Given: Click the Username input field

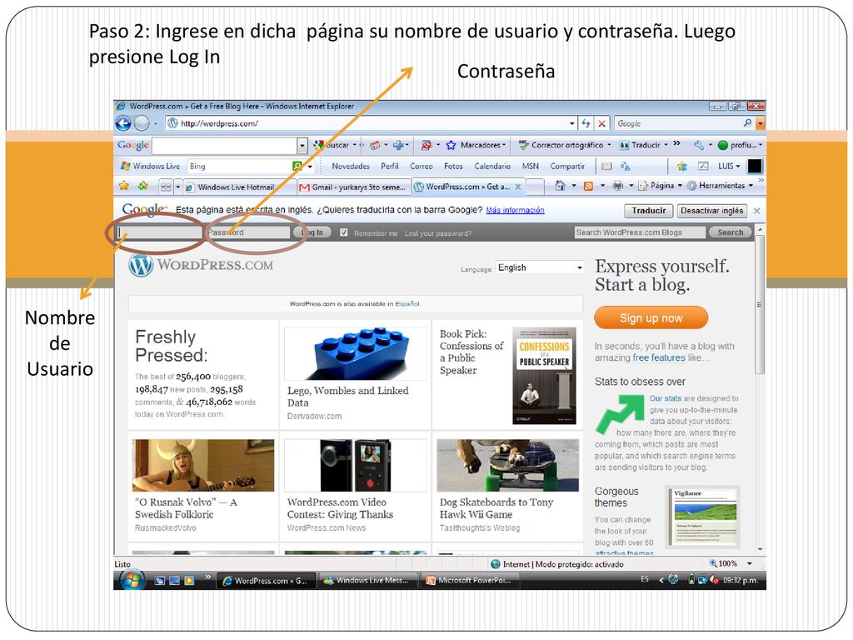Looking at the screenshot, I should [x=159, y=232].
